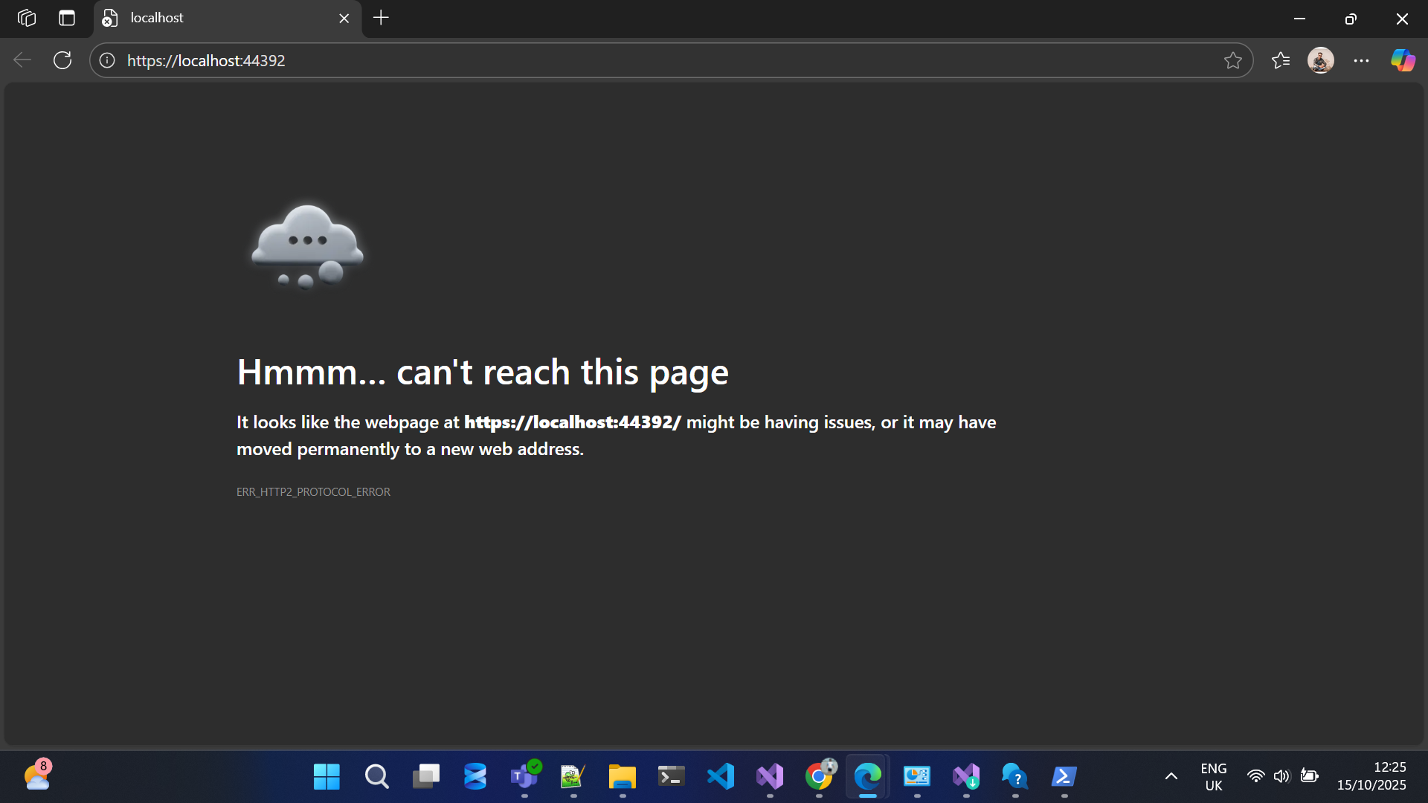
Task: Toggle the vertical tabs actions menu
Action: [67, 18]
